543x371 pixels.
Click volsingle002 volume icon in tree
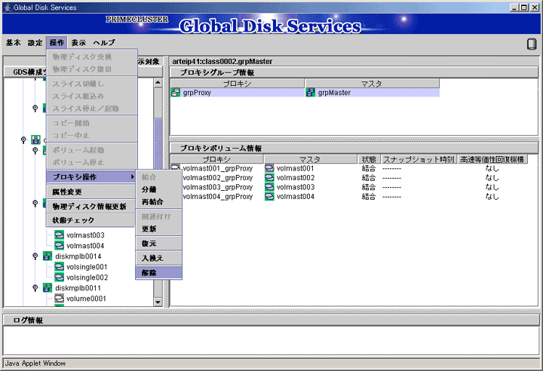[60, 277]
